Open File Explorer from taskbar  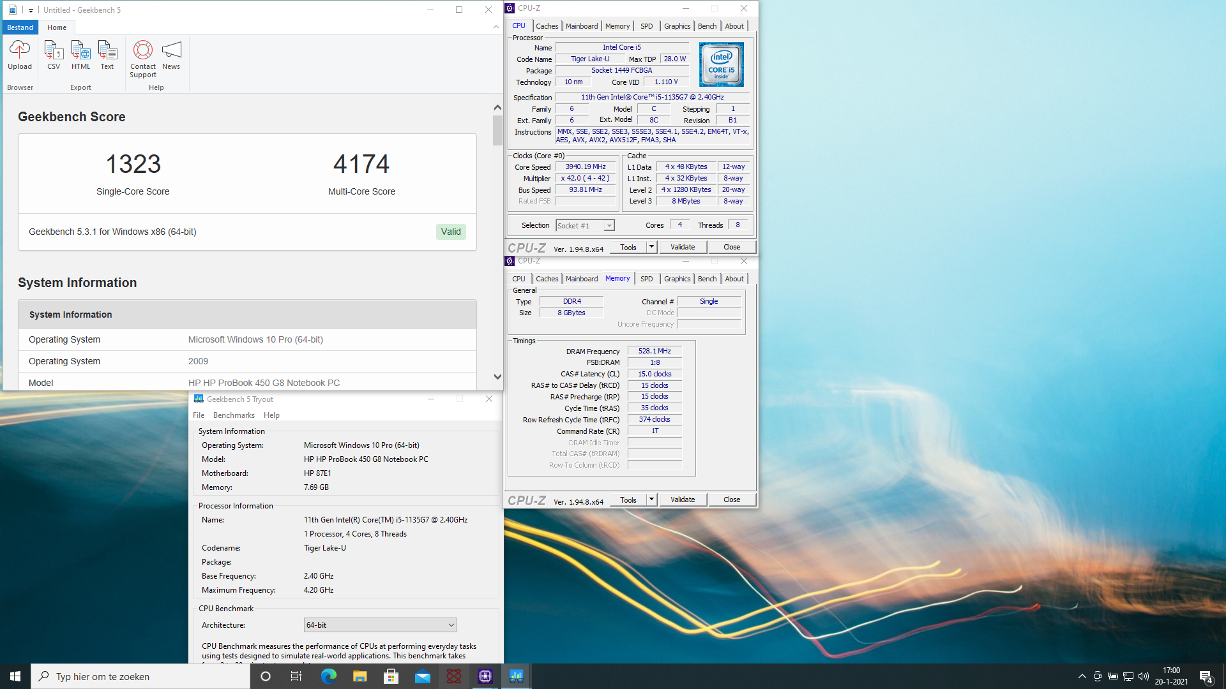point(359,676)
